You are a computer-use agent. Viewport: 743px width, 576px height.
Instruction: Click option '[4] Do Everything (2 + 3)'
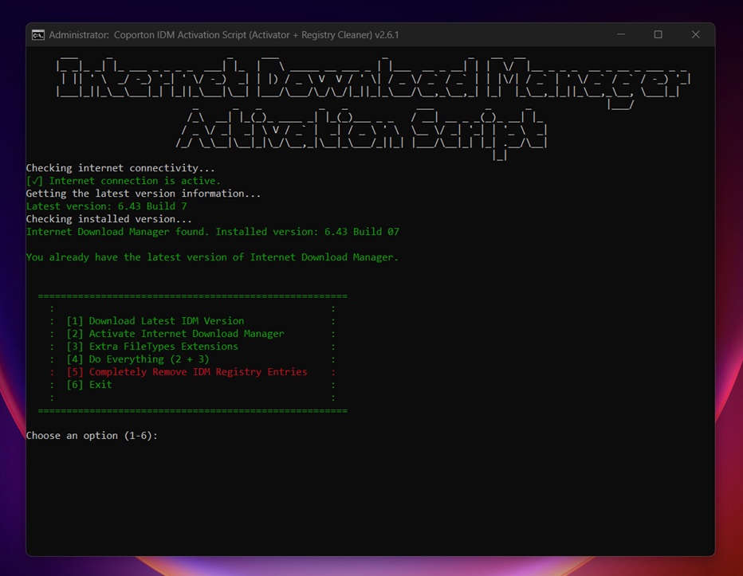coord(138,359)
